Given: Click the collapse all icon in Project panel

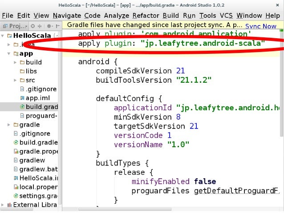Looking at the screenshot, I should [x=40, y=26].
